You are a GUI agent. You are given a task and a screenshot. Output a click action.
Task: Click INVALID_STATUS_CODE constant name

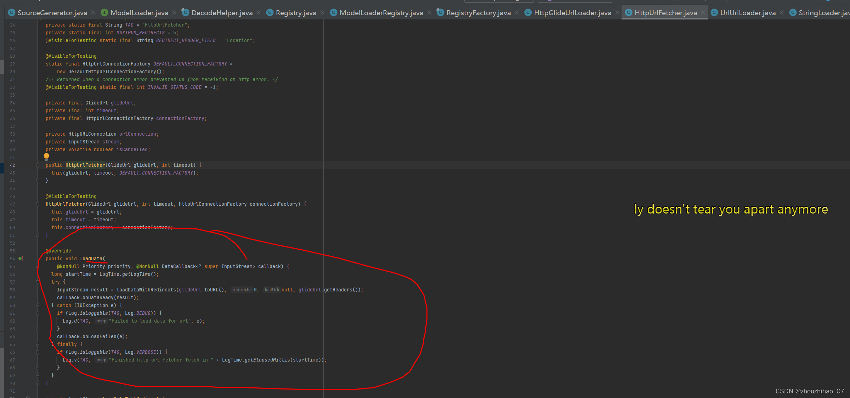(175, 87)
